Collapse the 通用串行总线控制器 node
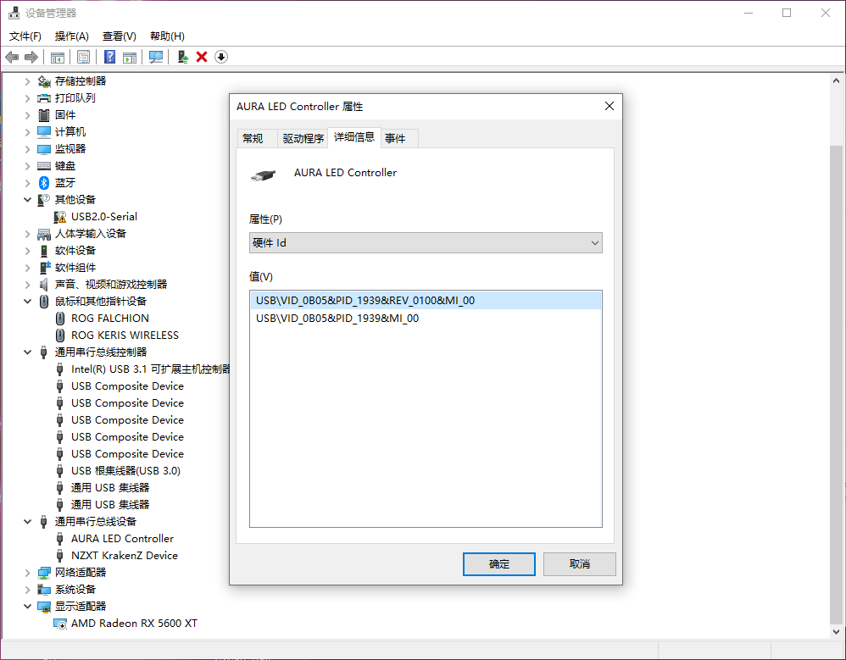 pyautogui.click(x=28, y=352)
